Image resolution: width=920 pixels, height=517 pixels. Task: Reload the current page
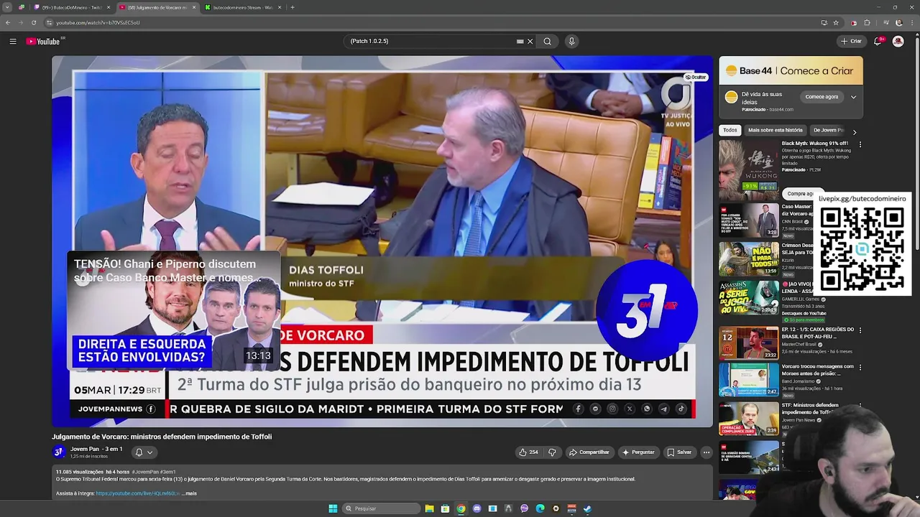34,23
